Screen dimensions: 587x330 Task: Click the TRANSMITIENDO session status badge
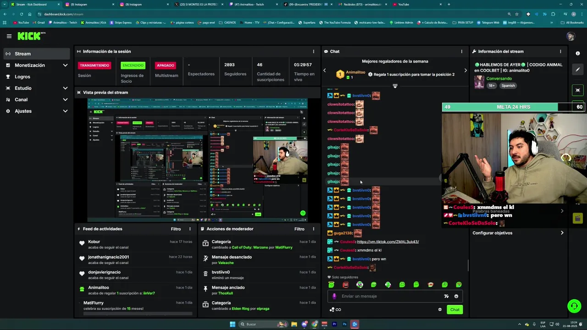(94, 65)
